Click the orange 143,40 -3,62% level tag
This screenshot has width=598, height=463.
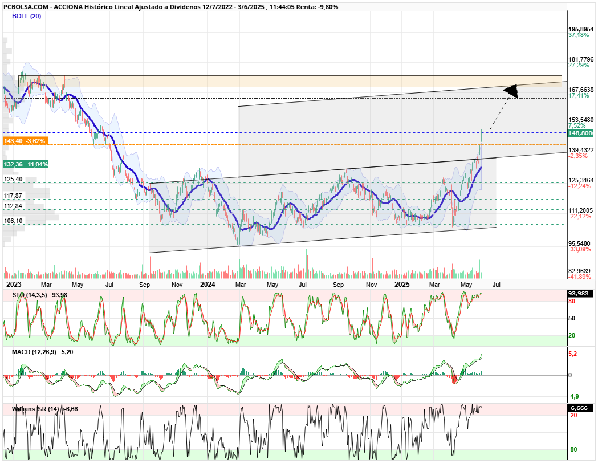[x=26, y=141]
